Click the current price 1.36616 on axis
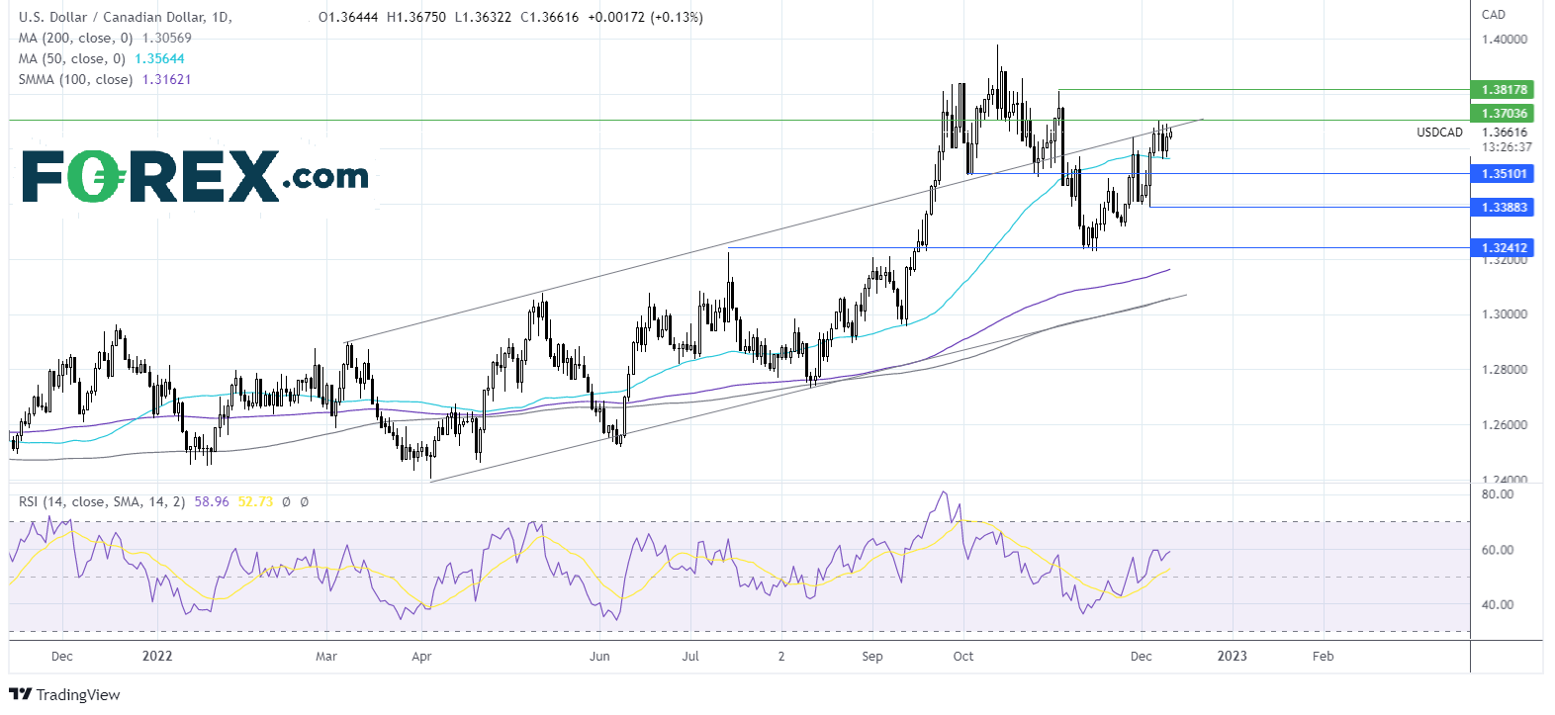This screenshot has width=1555, height=715. [x=1505, y=132]
